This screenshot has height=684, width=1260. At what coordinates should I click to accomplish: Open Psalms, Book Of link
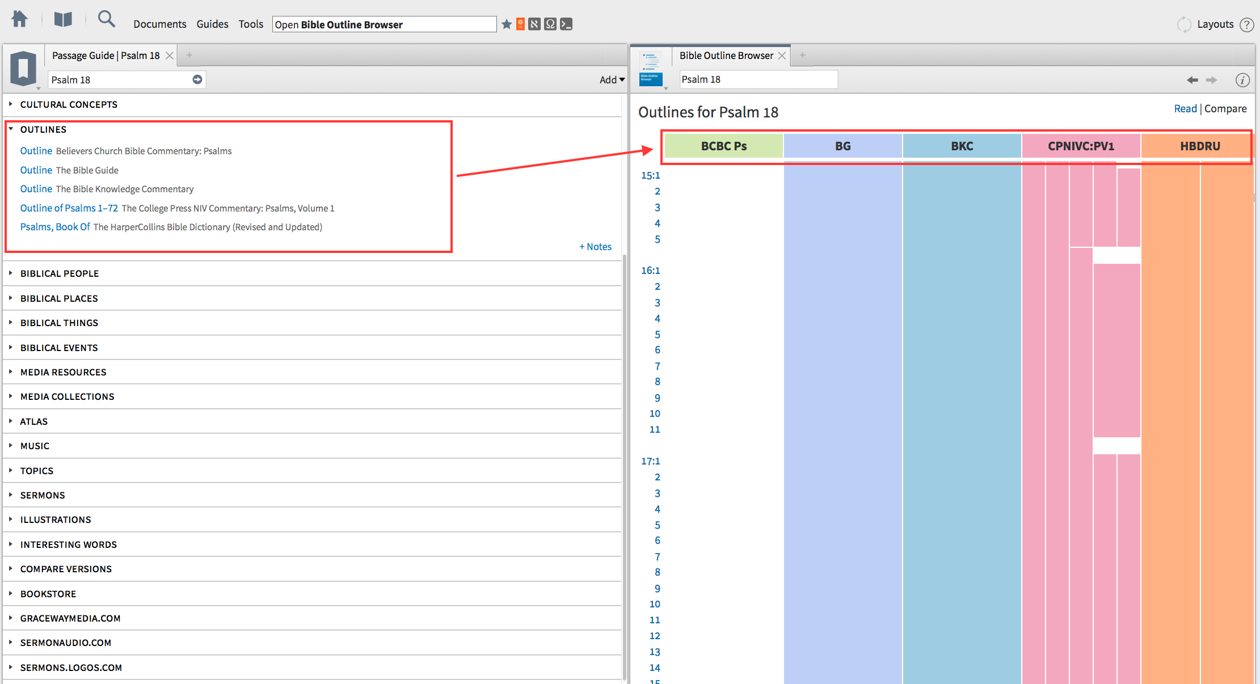coord(55,227)
